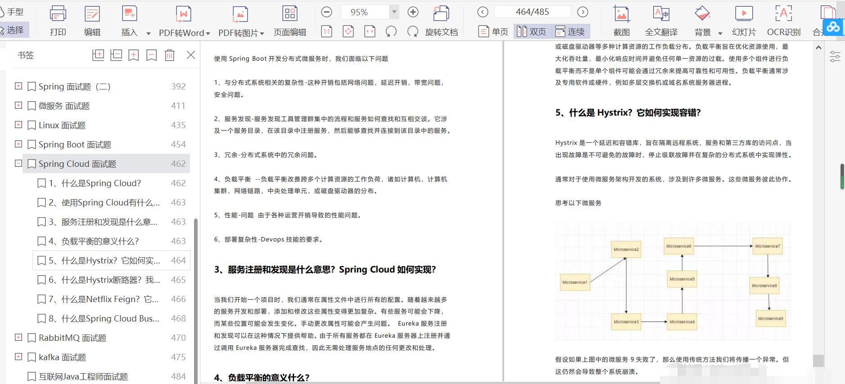This screenshot has width=845, height=384.
Task: Expand kafka 面试题 bookmark
Action: [18, 357]
